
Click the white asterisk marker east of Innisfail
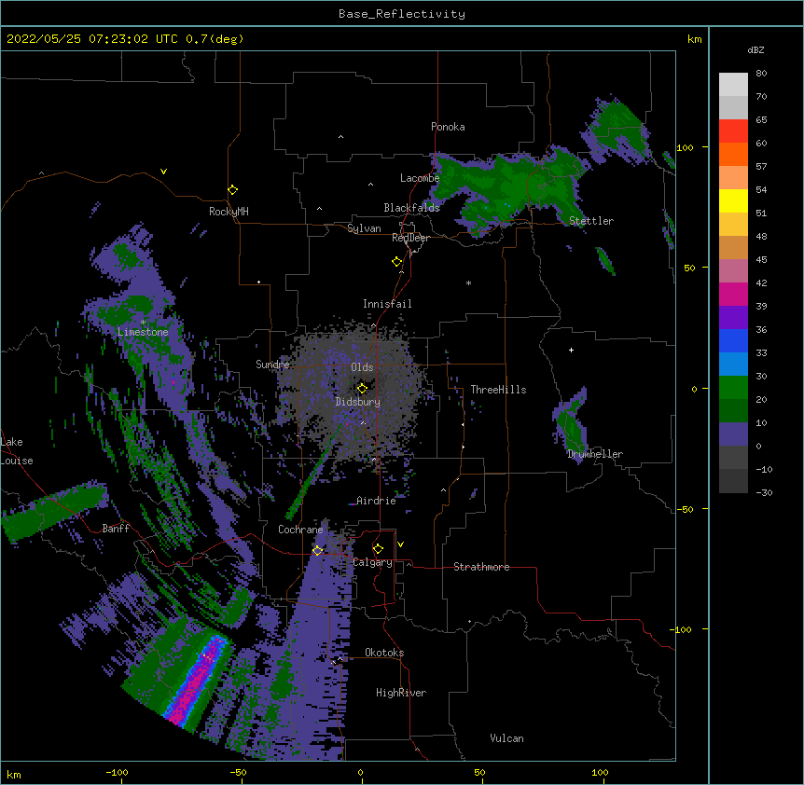click(468, 282)
